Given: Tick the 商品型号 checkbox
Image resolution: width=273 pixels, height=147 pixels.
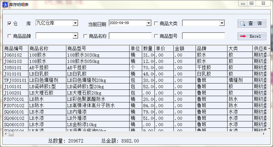Looking at the screenshot, I should [156, 36].
